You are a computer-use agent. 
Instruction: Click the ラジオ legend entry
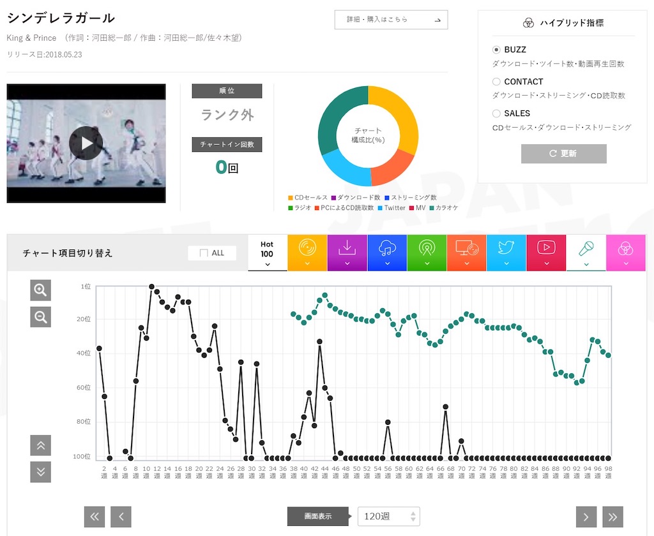[300, 207]
